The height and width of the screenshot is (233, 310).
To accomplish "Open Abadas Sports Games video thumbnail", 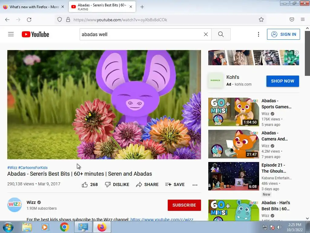I will point(233,112).
